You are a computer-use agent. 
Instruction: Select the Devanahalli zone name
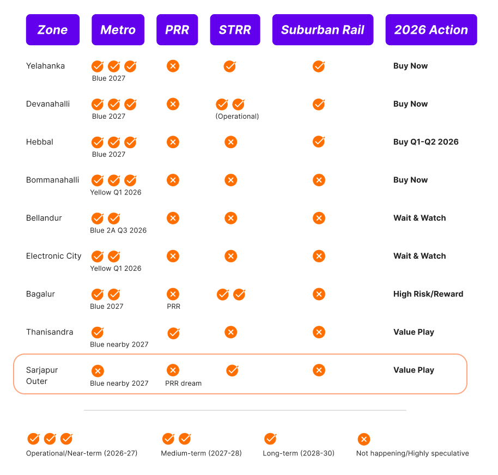(x=48, y=104)
